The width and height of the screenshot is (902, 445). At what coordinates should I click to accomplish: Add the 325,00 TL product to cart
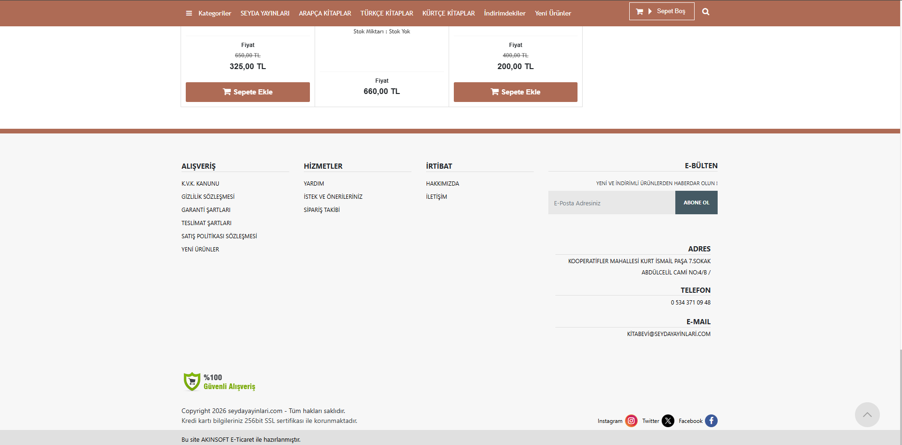coord(247,92)
